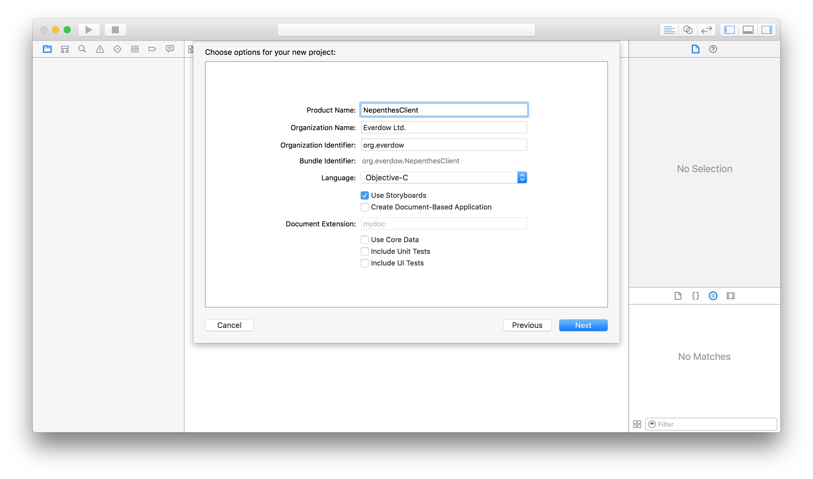Open the Issue navigator warning icon

100,49
